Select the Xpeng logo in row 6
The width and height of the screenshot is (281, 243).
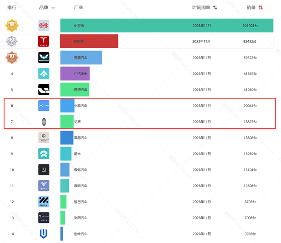(x=44, y=106)
